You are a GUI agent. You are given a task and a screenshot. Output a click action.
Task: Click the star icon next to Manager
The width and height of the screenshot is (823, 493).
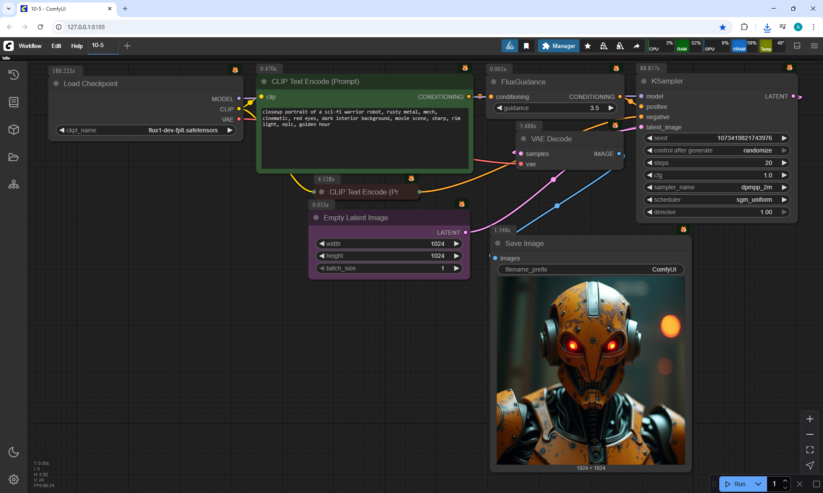click(x=588, y=46)
